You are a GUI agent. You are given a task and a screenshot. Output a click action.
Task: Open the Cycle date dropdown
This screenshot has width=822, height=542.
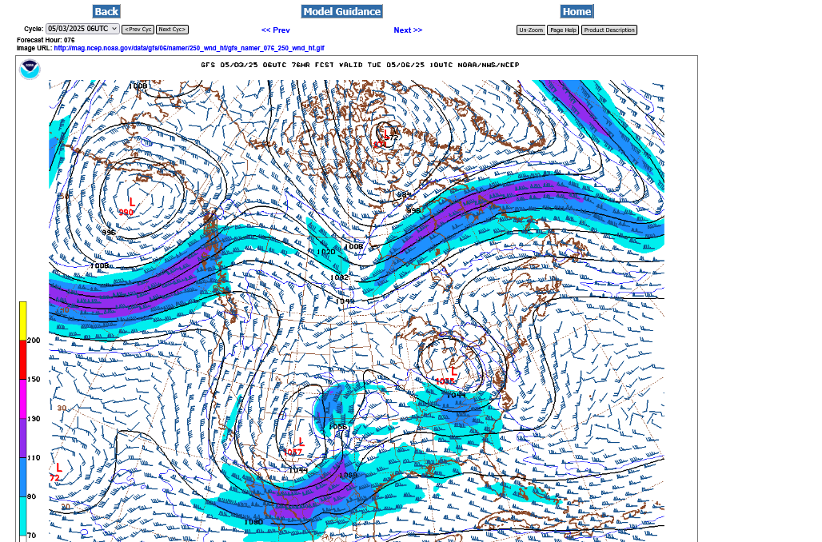[x=82, y=29]
